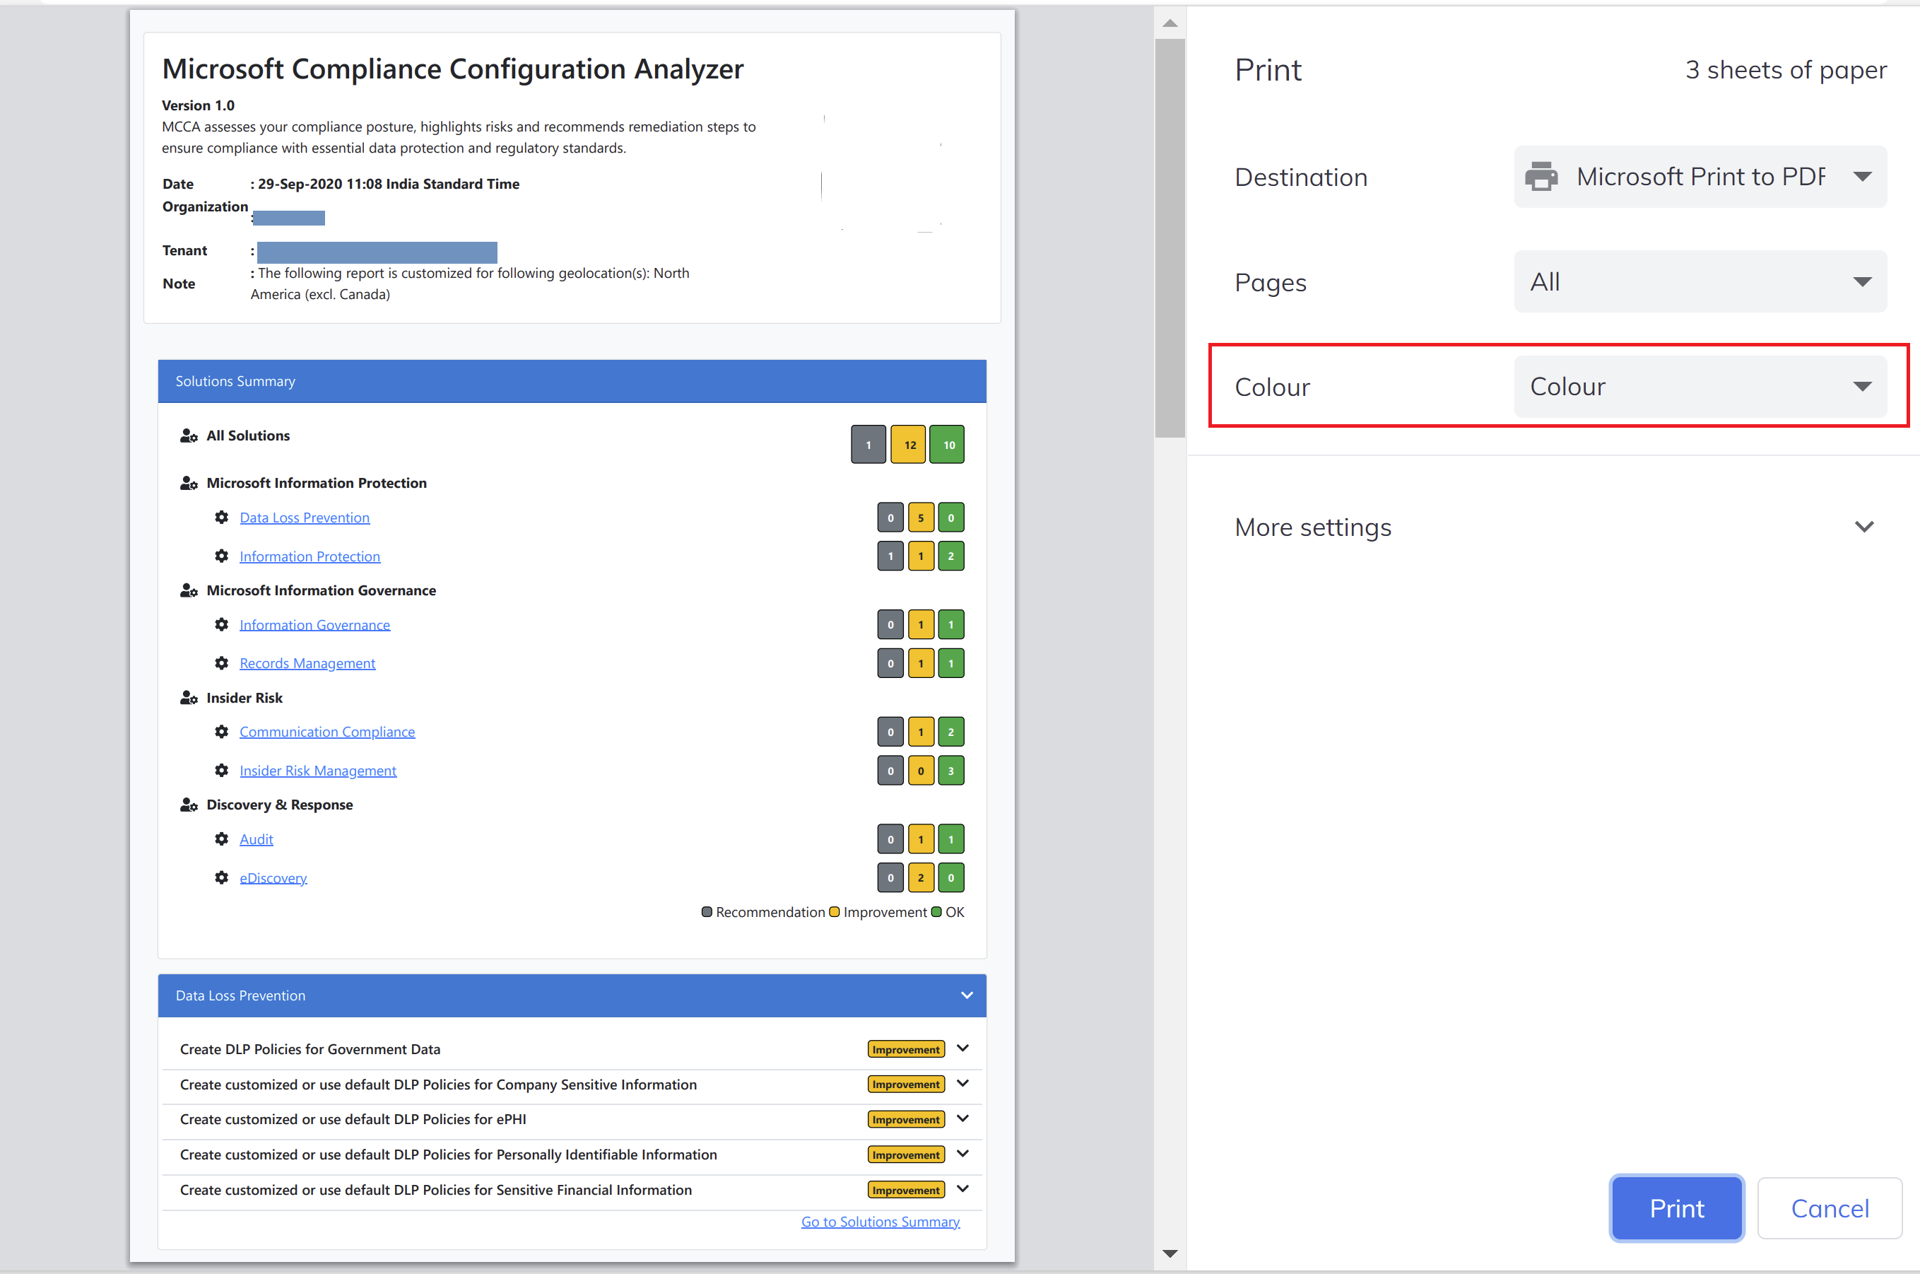The height and width of the screenshot is (1274, 1920).
Task: Expand the Create DLP Policies for Government Data row
Action: coord(963,1048)
